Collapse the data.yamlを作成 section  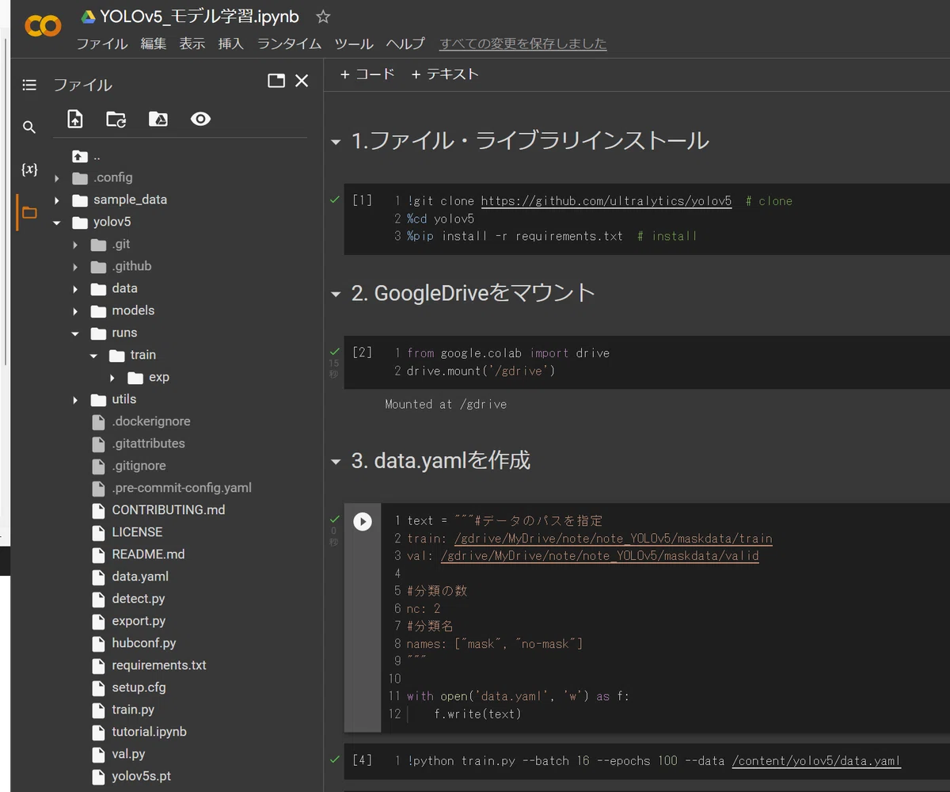pyautogui.click(x=336, y=462)
